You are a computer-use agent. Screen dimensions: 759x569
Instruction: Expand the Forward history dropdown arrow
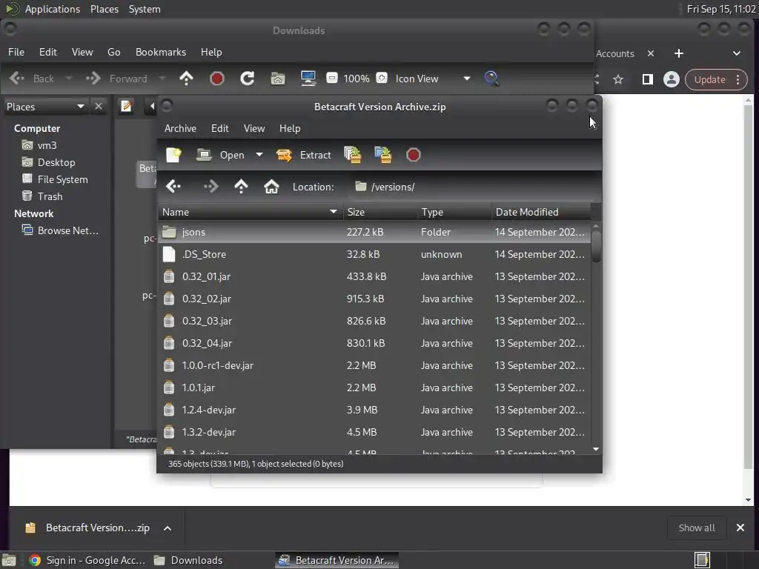(x=162, y=79)
